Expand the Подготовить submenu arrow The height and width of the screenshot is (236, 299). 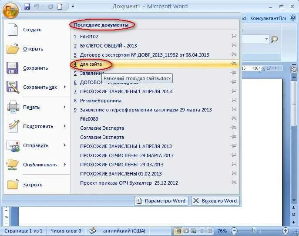65,126
